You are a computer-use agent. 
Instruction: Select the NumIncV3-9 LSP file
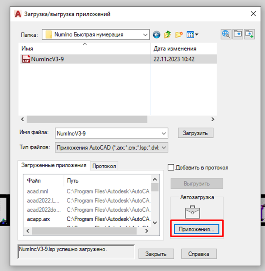47,59
